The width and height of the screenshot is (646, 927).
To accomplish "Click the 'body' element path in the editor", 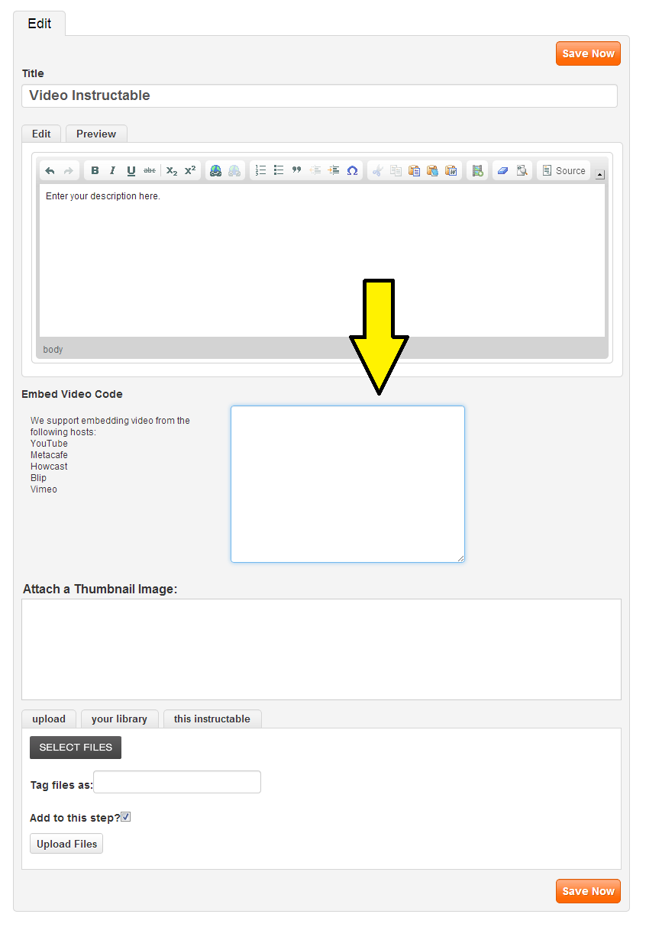I will tap(53, 350).
